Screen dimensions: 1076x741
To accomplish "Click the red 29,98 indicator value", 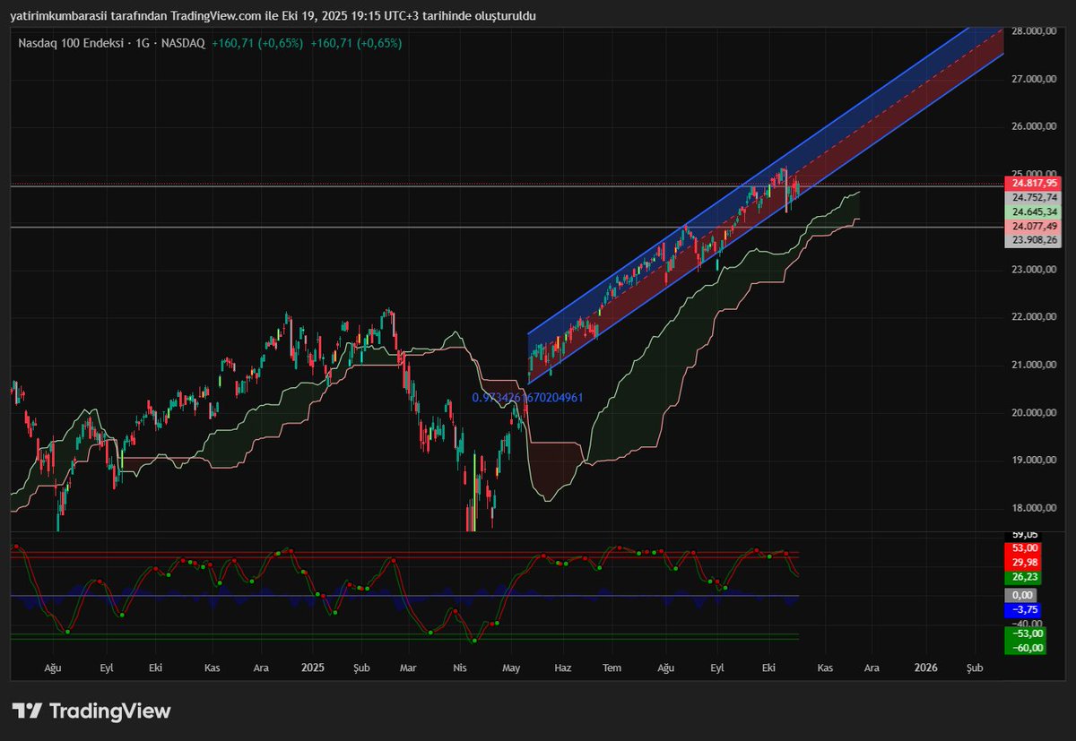I will pos(1025,562).
